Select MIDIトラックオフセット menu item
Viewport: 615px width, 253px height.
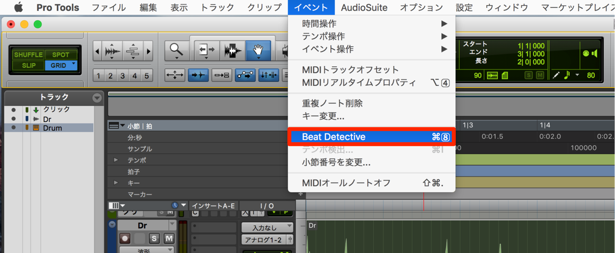click(x=372, y=70)
